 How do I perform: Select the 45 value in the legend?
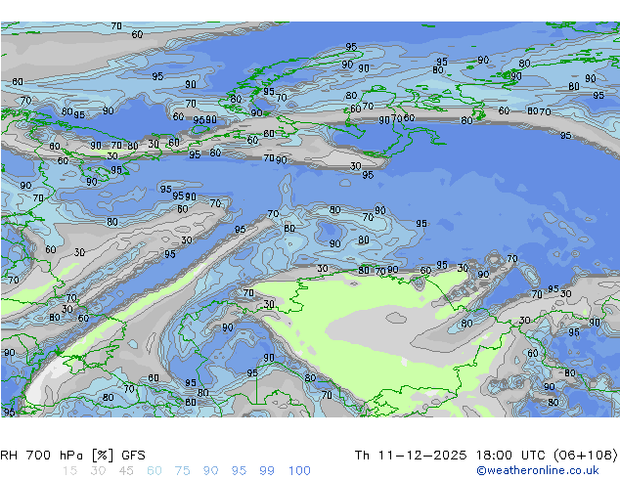(x=126, y=471)
